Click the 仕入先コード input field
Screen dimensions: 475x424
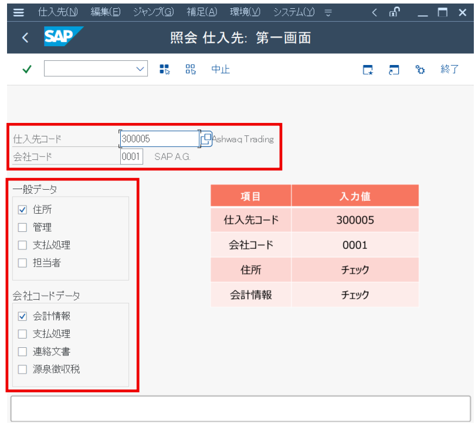pyautogui.click(x=160, y=139)
